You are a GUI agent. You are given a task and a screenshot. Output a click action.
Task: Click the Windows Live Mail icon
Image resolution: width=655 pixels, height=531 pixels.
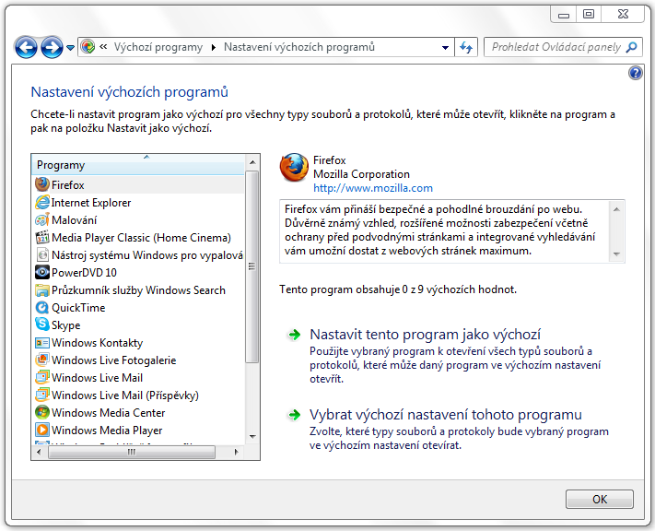pyautogui.click(x=42, y=378)
